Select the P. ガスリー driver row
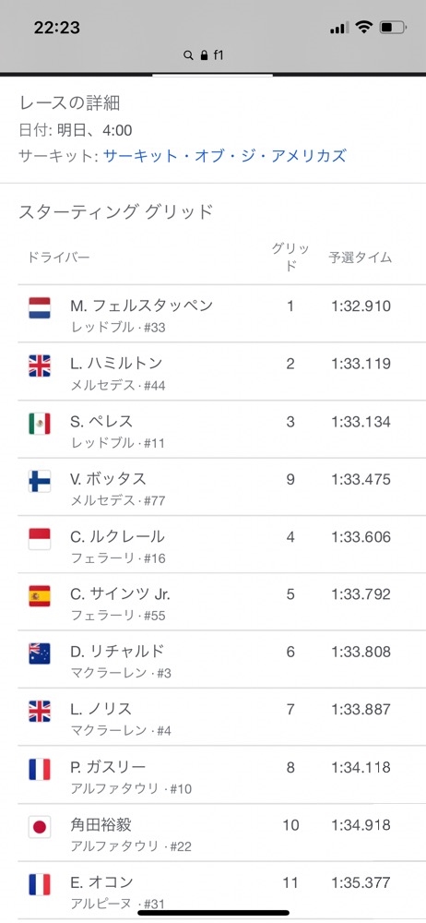426x923 pixels. pos(213,775)
